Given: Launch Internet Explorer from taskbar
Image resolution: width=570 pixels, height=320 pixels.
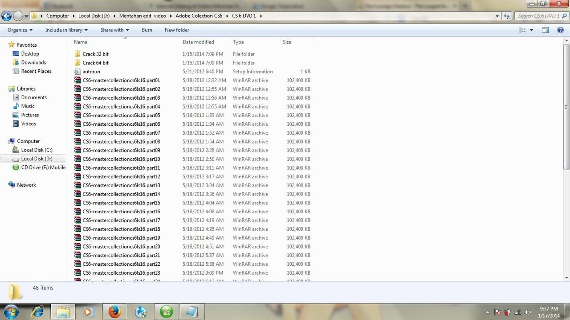Looking at the screenshot, I should 37,312.
